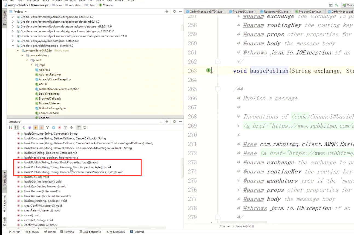Open the Readhub tool window button

pyautogui.click(x=137, y=232)
